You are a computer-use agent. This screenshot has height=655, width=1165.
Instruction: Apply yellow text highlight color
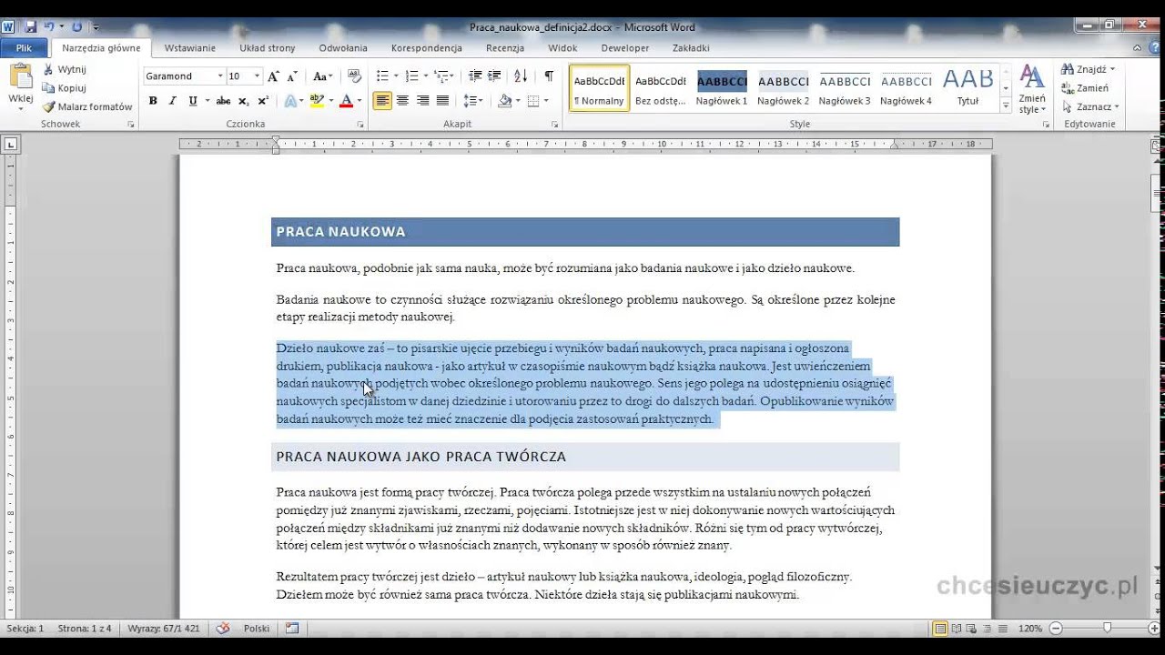(x=316, y=101)
